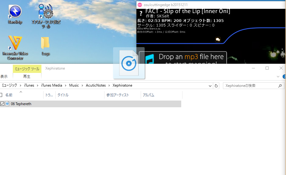This screenshot has height=175, width=286.
Task: Go to AcuticNotes folder in breadcrumb
Action: (96, 85)
